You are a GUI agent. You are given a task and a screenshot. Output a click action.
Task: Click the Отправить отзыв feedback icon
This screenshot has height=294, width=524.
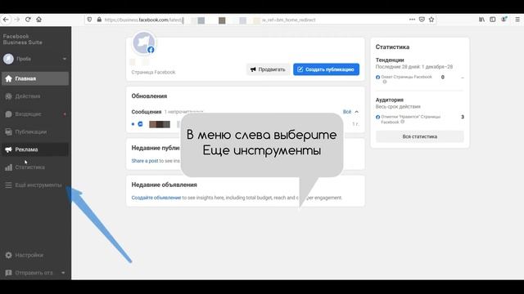coord(8,273)
